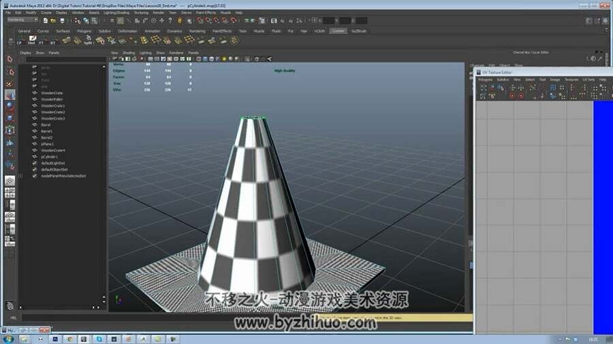Click the CP shelf button
Image resolution: width=613 pixels, height=344 pixels.
coord(20,41)
